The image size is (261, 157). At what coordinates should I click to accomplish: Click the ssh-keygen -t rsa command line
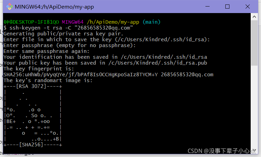[68, 28]
